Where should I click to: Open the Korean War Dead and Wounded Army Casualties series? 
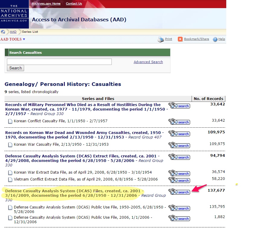[84, 132]
